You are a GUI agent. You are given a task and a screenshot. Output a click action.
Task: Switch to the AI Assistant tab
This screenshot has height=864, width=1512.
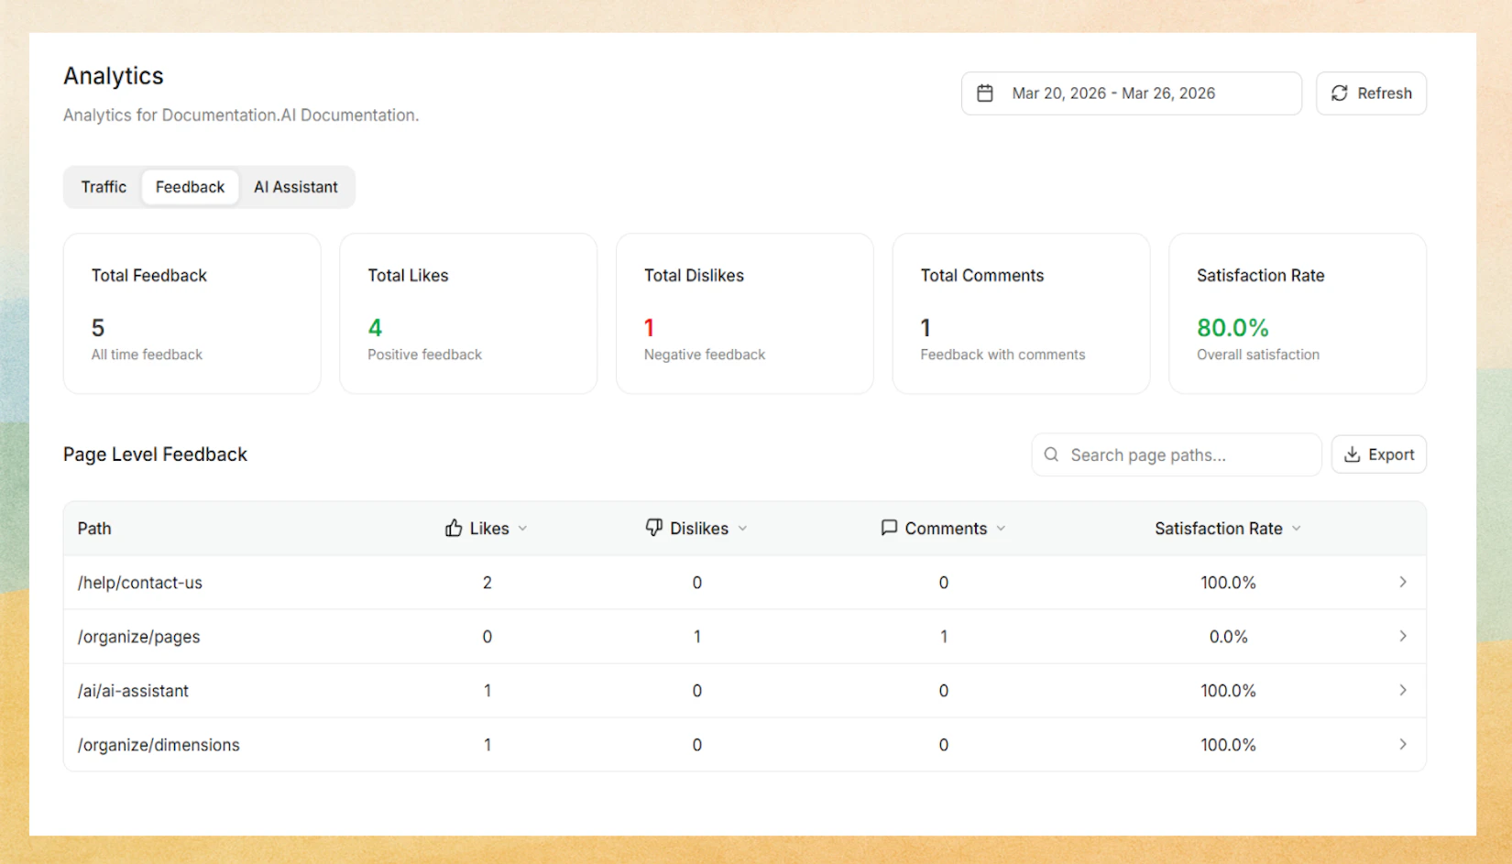click(x=296, y=186)
